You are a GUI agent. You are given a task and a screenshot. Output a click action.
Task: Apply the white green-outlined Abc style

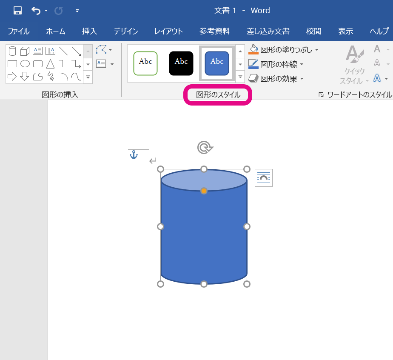coord(145,63)
